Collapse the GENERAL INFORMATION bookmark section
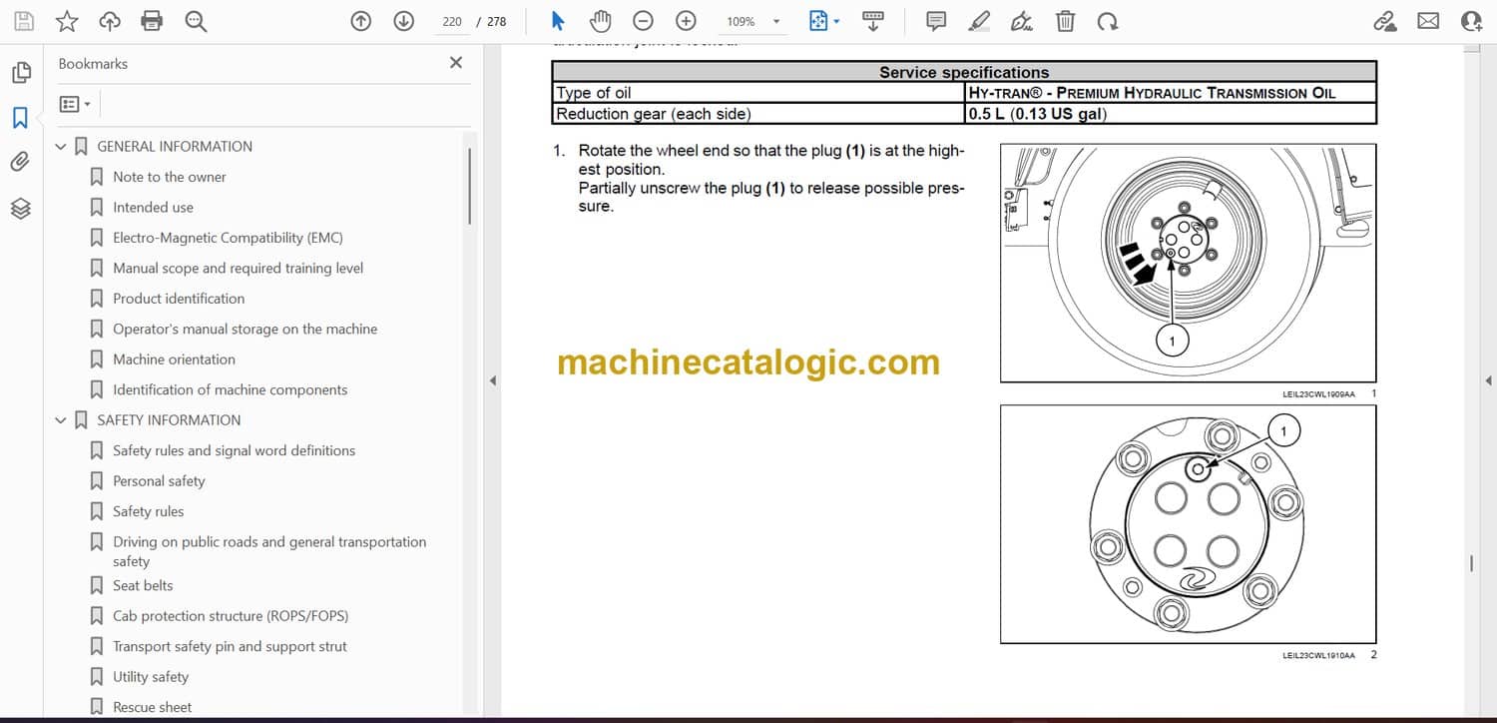 click(61, 147)
